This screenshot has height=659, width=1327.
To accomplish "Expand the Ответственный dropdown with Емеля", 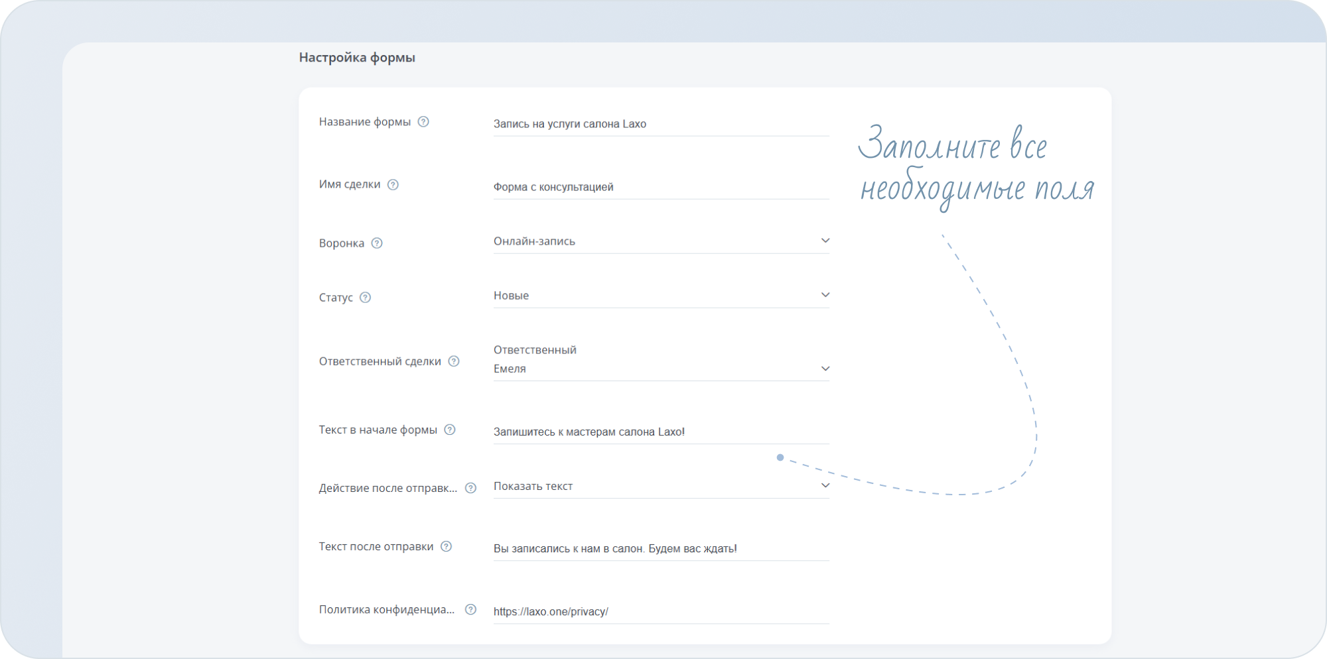I will 660,369.
